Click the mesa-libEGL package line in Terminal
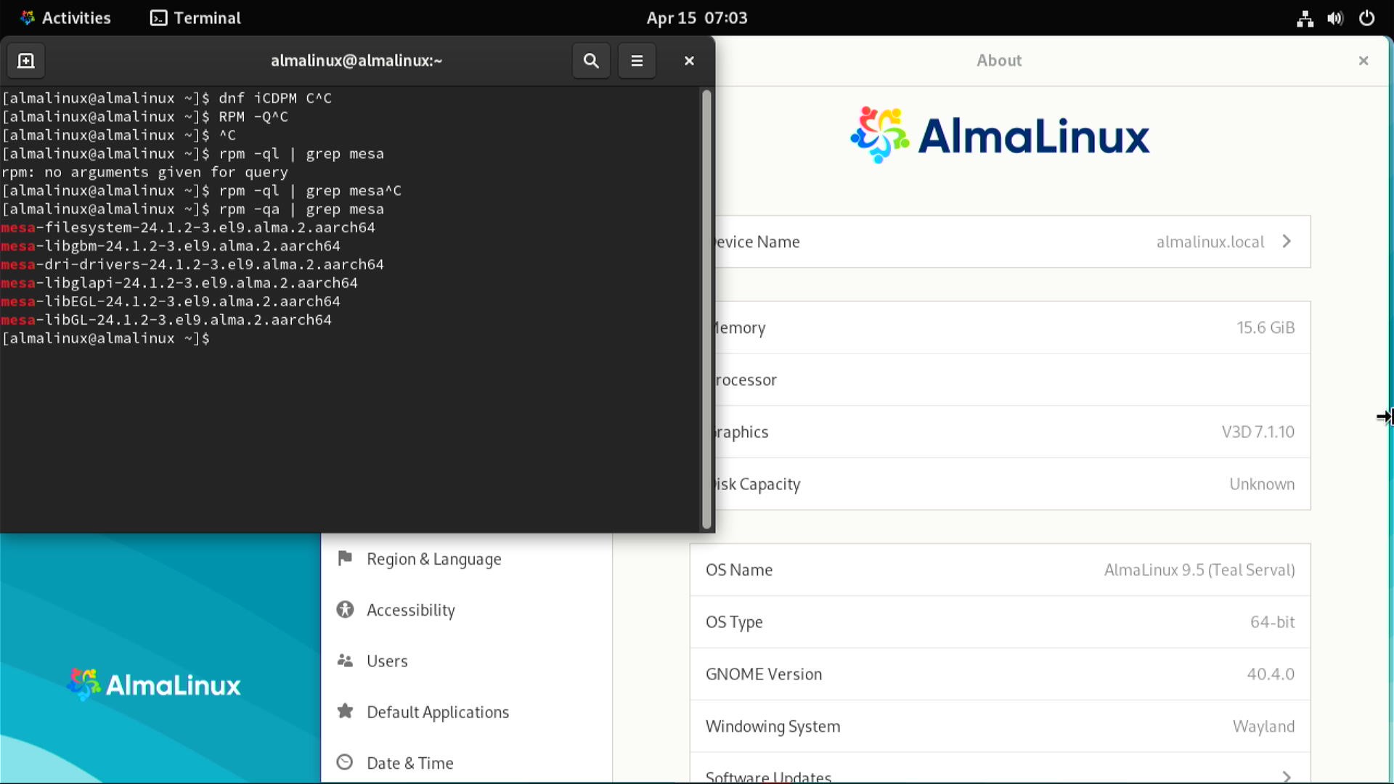 pyautogui.click(x=171, y=301)
